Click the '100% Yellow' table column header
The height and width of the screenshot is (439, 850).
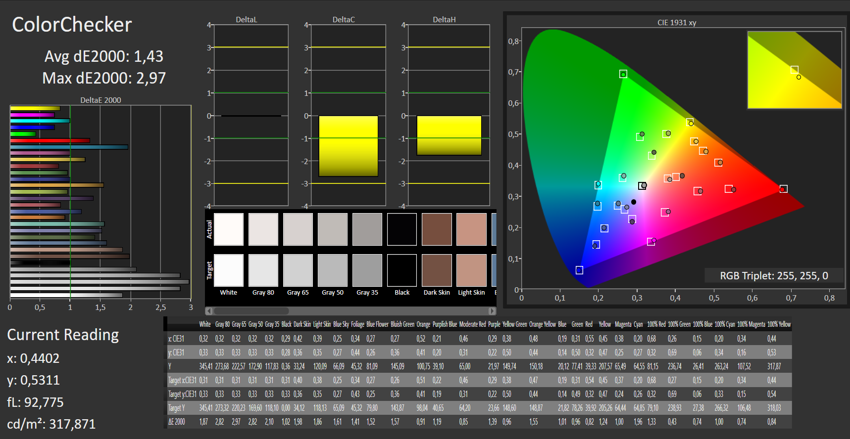point(779,324)
